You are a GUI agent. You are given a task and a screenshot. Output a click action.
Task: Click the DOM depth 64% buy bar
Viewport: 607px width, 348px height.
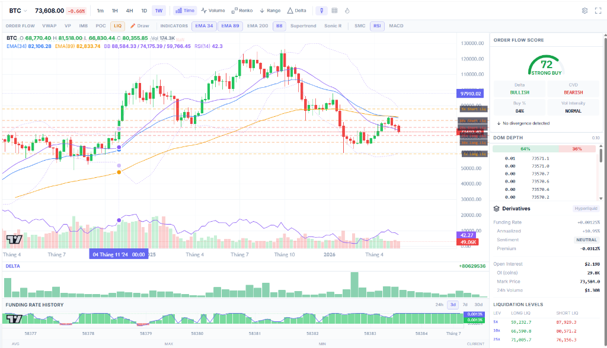[525, 149]
